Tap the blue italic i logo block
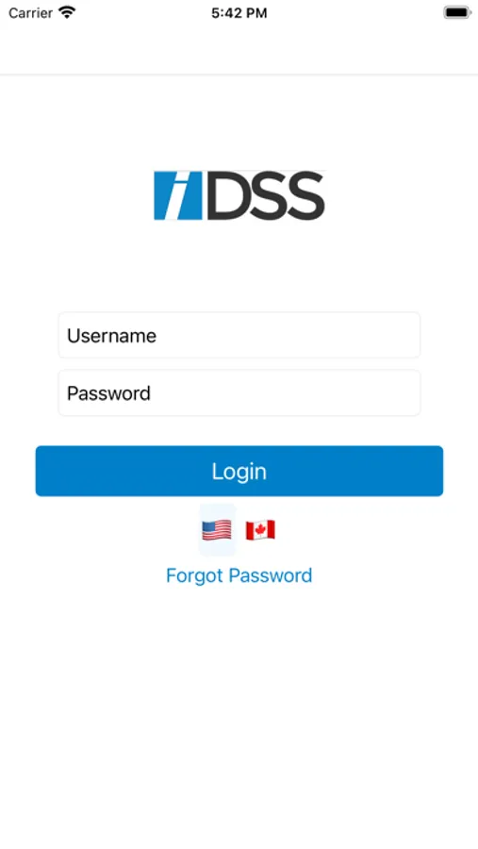Viewport: 478px width, 849px height. tap(177, 195)
